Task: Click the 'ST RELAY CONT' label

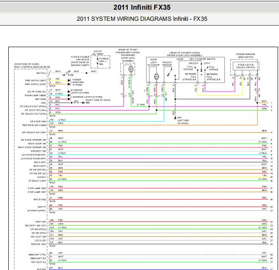Action: (37, 181)
